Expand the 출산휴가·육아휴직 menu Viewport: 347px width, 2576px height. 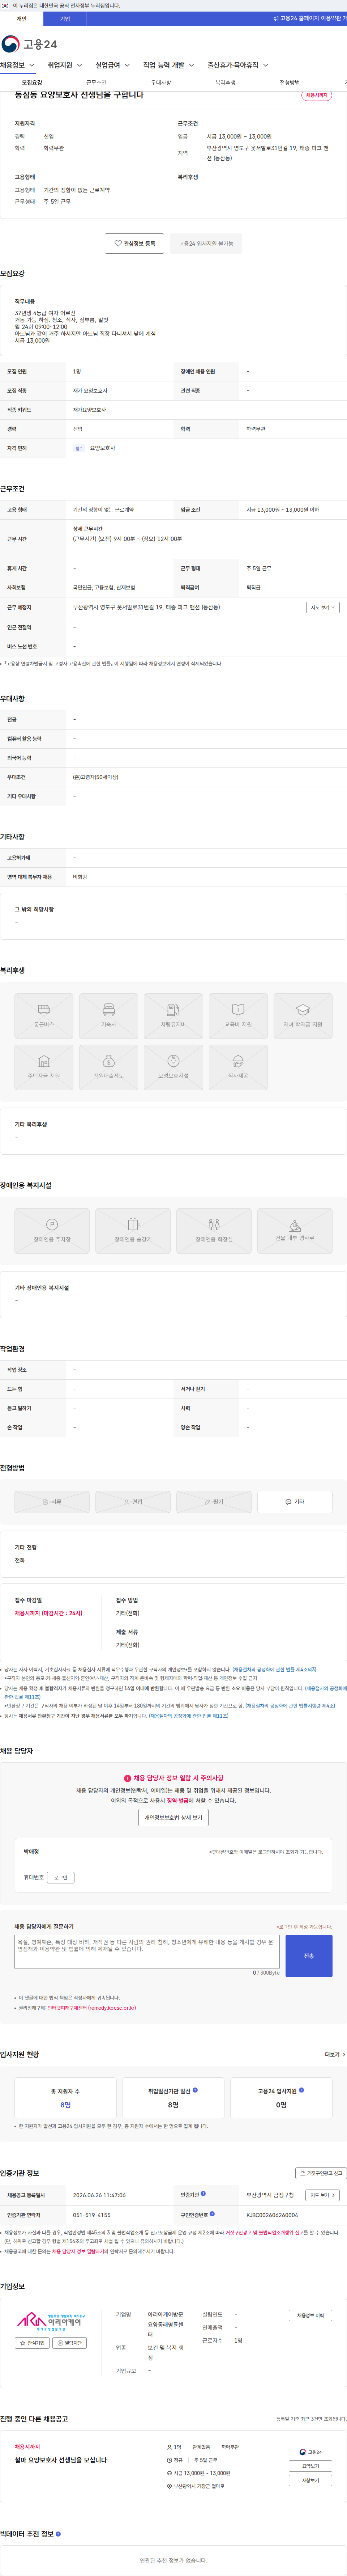tap(238, 65)
